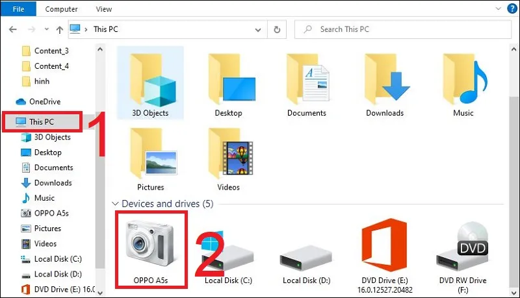Expand recent locations dropdown arrow
Screen dimensions: 520x298
pyautogui.click(x=45, y=29)
